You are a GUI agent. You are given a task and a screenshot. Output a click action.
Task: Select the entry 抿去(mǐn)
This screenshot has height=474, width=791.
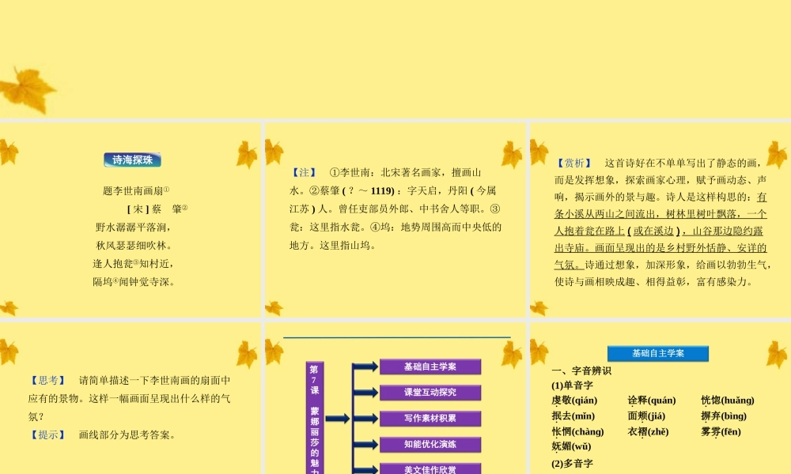tap(573, 416)
